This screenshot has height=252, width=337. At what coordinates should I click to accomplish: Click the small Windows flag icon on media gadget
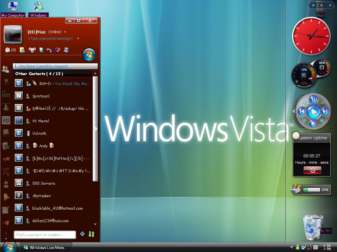click(304, 103)
